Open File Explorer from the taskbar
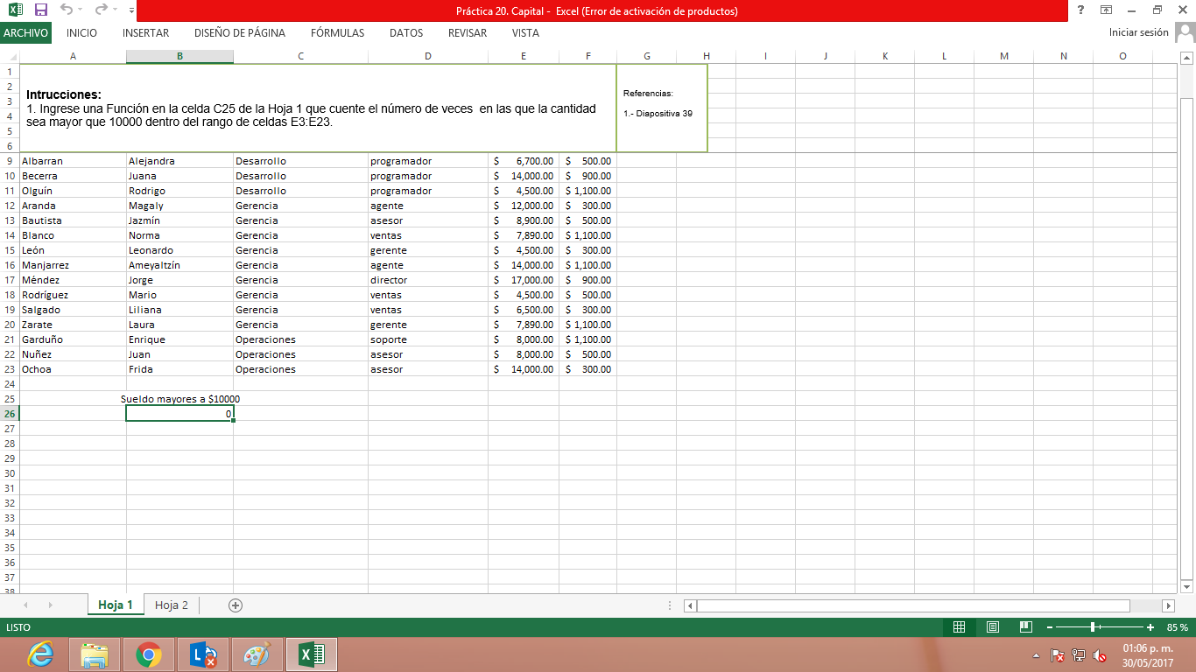The width and height of the screenshot is (1196, 672). [94, 654]
